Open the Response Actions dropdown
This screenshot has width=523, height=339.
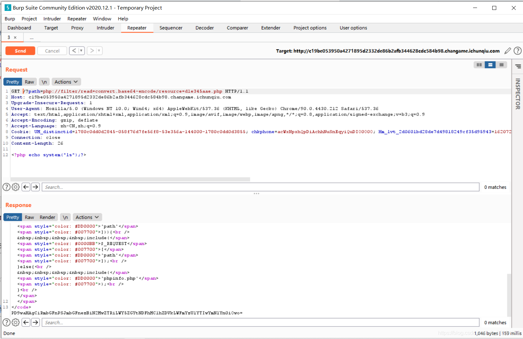[x=87, y=217]
